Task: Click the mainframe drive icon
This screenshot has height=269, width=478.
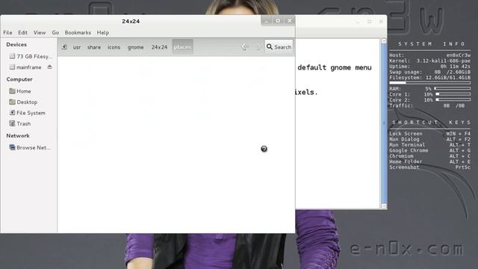Action: [12, 67]
